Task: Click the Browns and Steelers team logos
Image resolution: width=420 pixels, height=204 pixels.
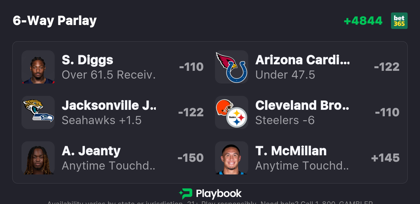Action: 232,112
